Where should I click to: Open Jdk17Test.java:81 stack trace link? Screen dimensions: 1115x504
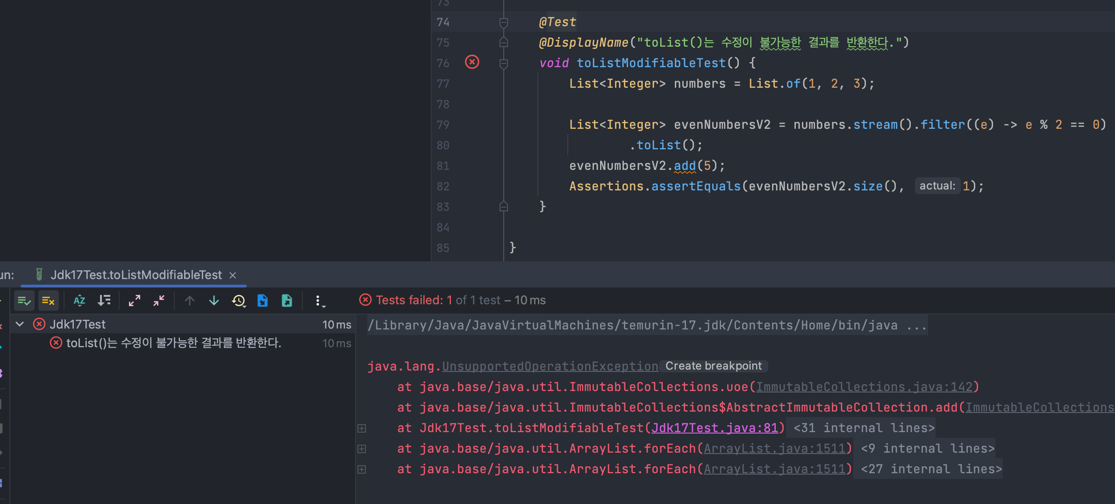[x=715, y=428]
